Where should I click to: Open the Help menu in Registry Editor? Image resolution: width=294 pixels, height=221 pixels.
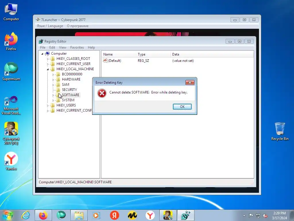pos(91,47)
